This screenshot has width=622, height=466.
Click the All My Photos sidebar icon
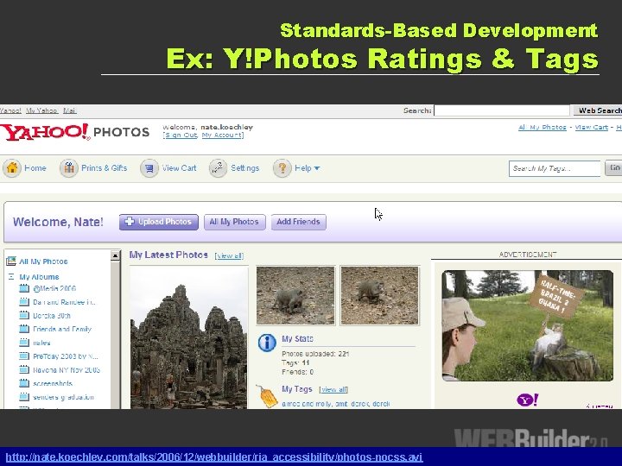tap(11, 261)
